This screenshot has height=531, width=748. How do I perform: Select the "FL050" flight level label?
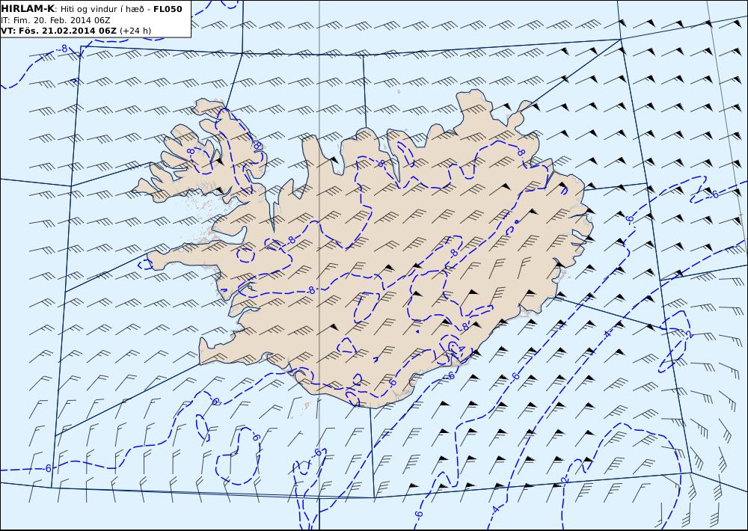[x=168, y=9]
